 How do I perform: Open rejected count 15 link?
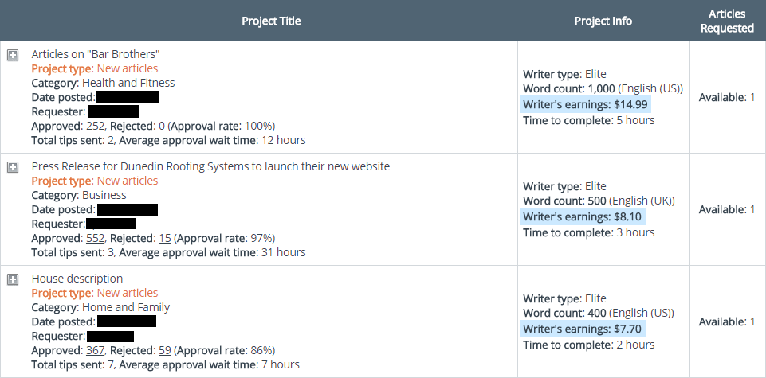(x=165, y=239)
